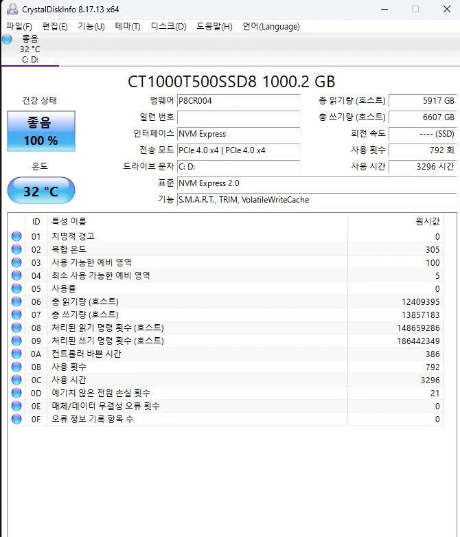The width and height of the screenshot is (460, 537).
Task: Click the status orb for attribute 0D
Action: click(16, 393)
